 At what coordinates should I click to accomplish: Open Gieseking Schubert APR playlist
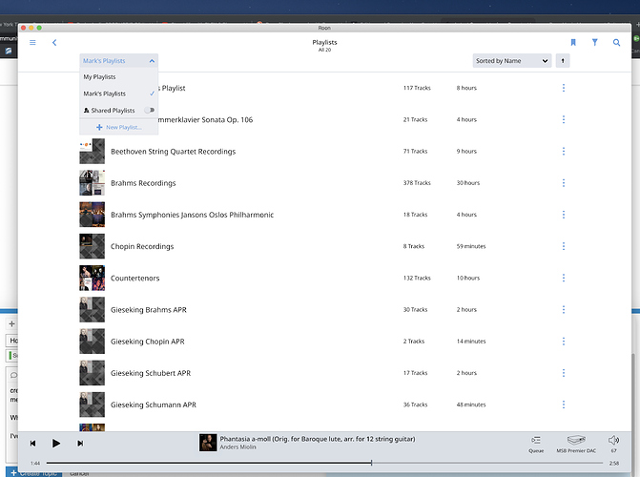coord(151,373)
